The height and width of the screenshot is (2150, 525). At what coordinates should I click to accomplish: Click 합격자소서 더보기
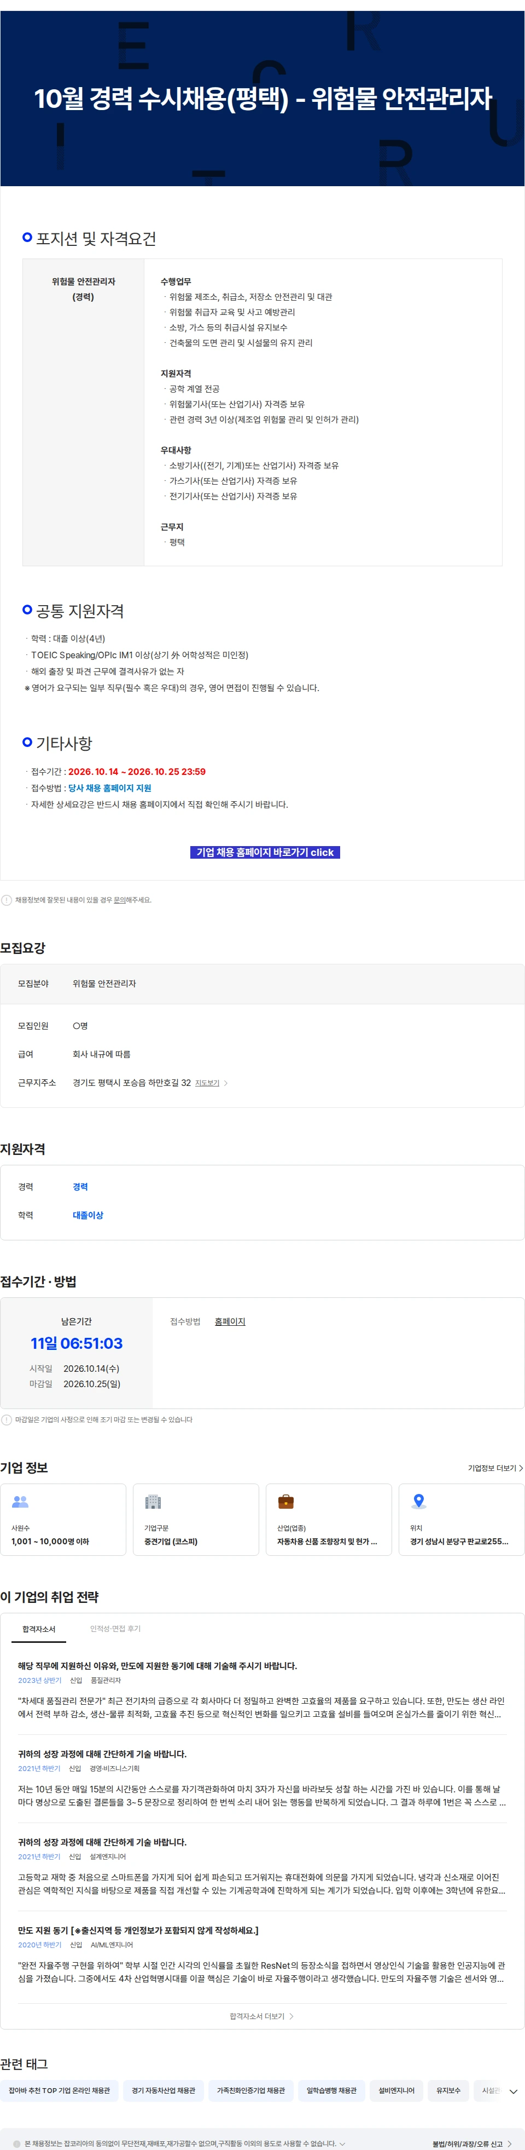click(261, 2016)
